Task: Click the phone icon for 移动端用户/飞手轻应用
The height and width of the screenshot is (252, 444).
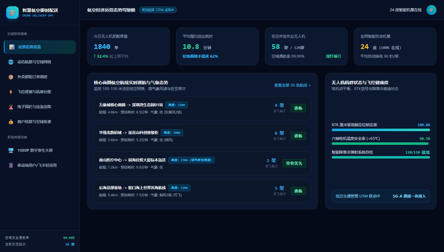Action: (11, 165)
